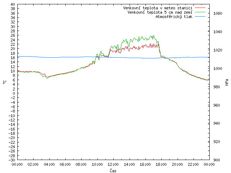Click the '-30' temperature axis label
The height and width of the screenshot is (173, 231).
[x=12, y=160]
